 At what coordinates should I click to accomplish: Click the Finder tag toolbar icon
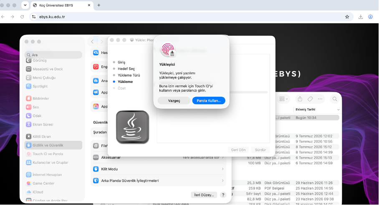click(310, 99)
